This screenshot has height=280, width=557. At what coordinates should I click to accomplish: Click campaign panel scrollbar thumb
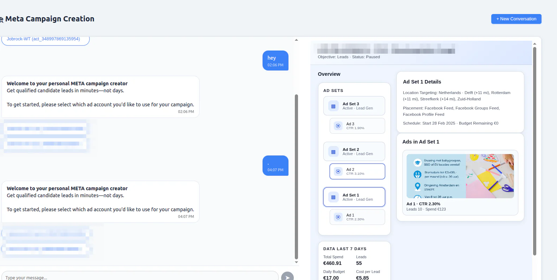click(535, 151)
